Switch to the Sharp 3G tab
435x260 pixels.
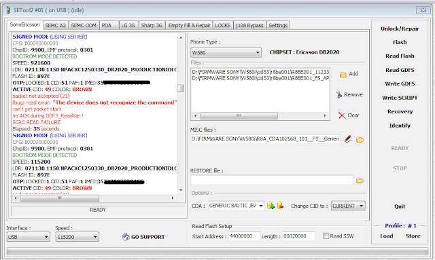pyautogui.click(x=152, y=25)
